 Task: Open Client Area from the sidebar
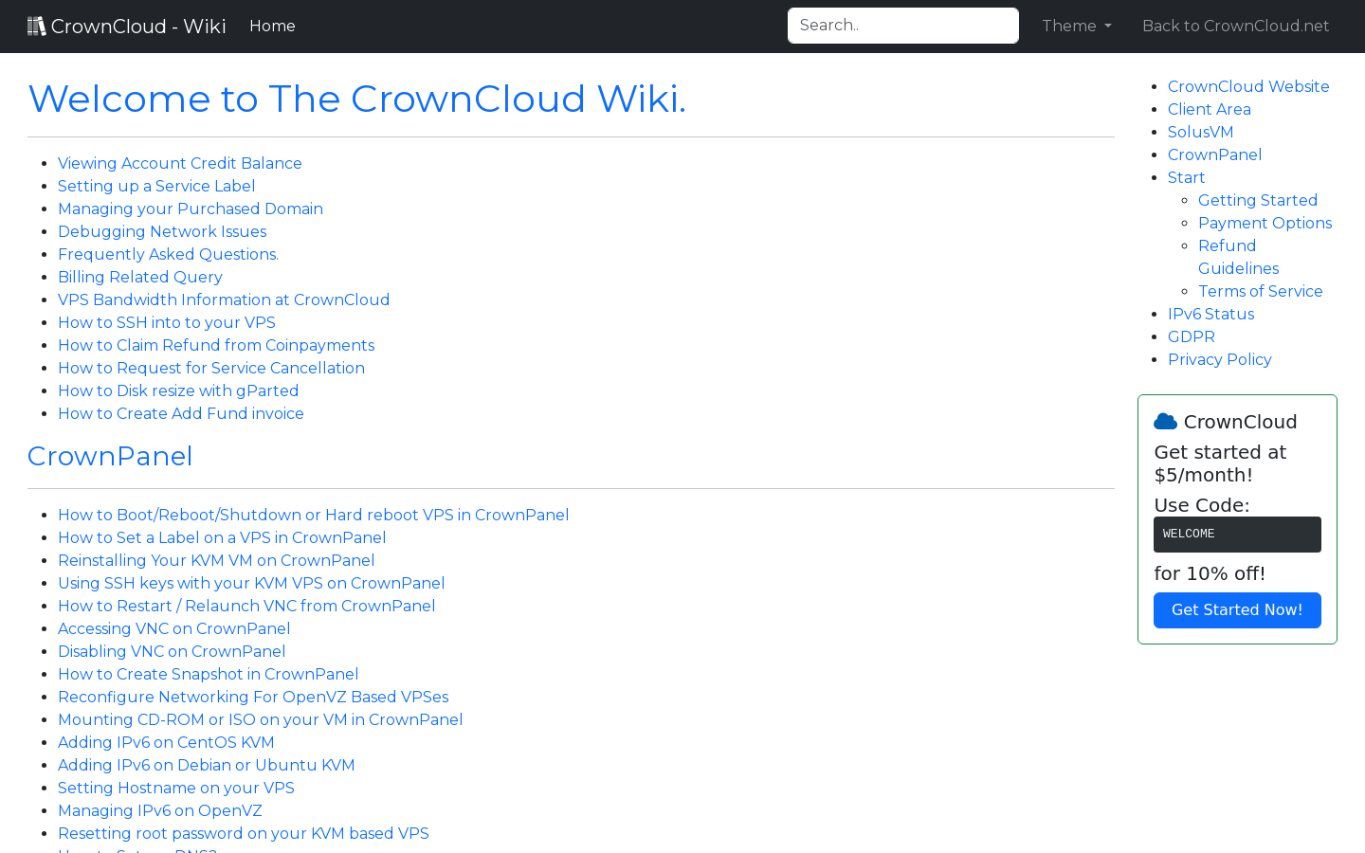point(1209,109)
